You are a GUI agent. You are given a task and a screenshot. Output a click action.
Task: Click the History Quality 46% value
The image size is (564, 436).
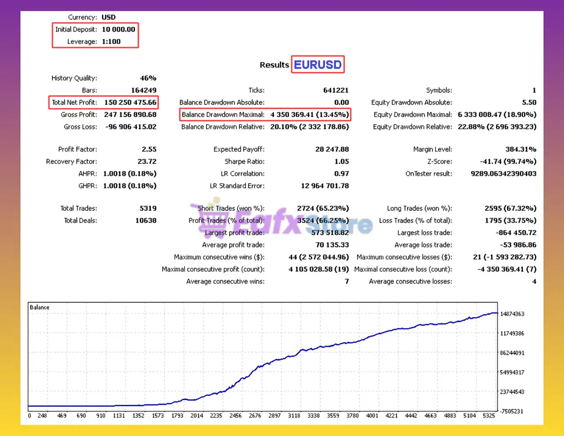click(x=148, y=78)
